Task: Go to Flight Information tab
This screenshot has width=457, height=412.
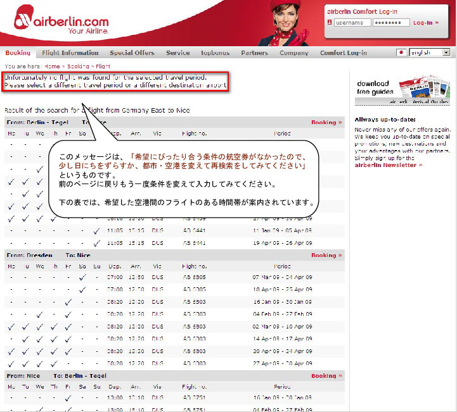Action: pyautogui.click(x=70, y=53)
